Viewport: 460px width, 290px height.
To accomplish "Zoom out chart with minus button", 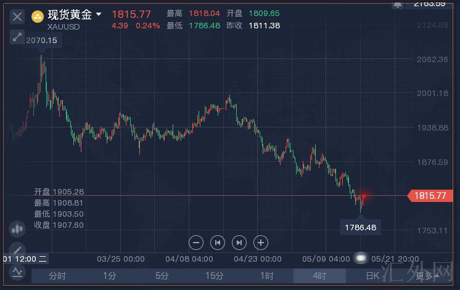I will coord(196,242).
